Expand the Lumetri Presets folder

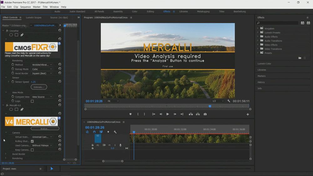coord(258,33)
